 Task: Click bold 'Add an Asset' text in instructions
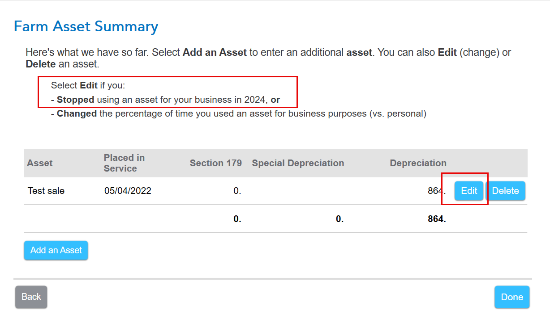215,52
